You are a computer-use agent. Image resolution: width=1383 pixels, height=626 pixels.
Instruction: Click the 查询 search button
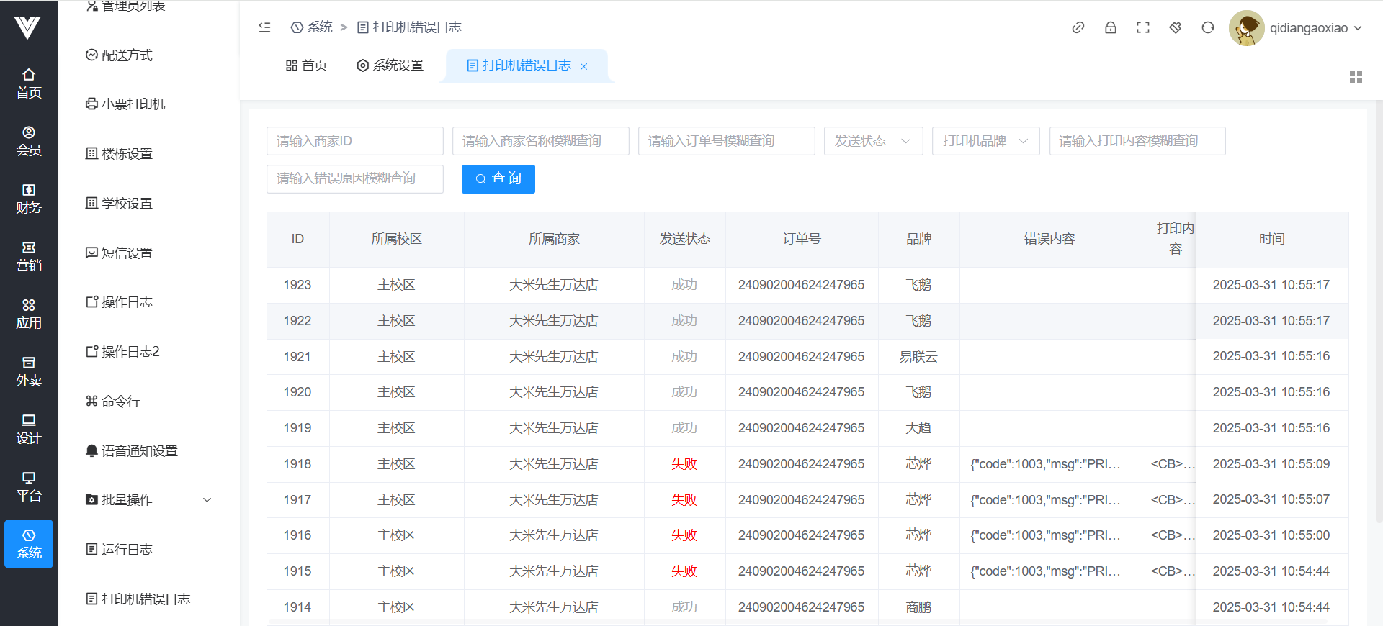tap(498, 178)
